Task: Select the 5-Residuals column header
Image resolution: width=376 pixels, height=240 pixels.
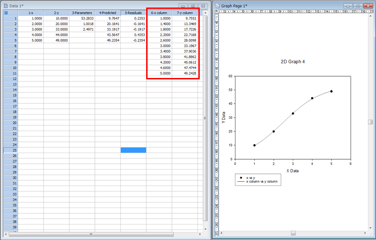Action: pyautogui.click(x=133, y=13)
